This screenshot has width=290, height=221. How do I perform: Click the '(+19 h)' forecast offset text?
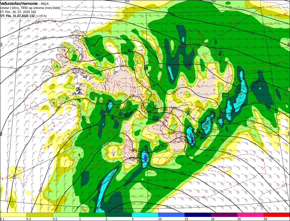(41, 16)
